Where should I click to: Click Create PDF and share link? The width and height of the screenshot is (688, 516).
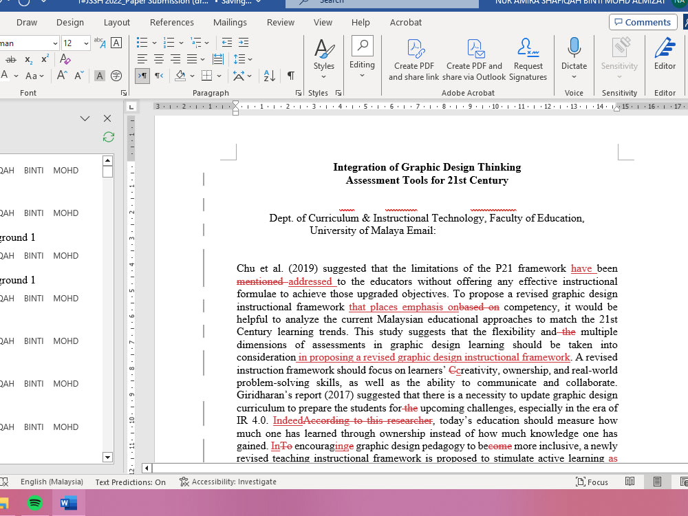point(413,58)
